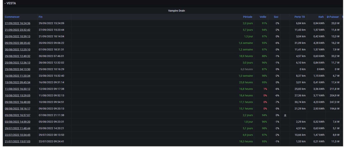Sort by Soc column header
Viewport: 344px width, 147px height.
(x=276, y=17)
